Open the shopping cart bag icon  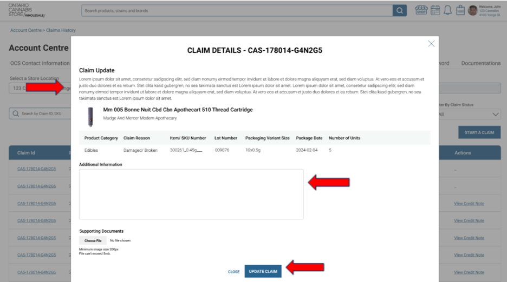460,10
